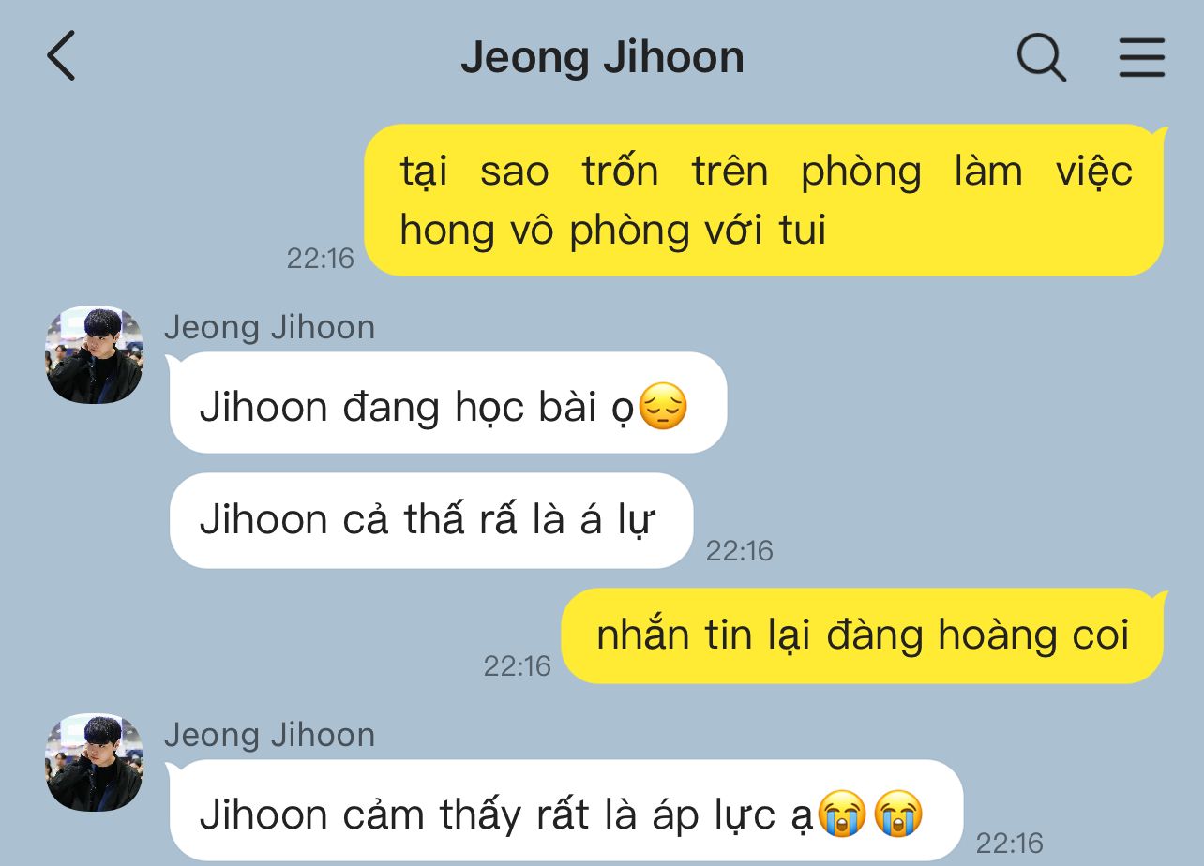The height and width of the screenshot is (866, 1204).
Task: Tap sender name above 'Jihoon đang học bài'
Action: coord(269,327)
